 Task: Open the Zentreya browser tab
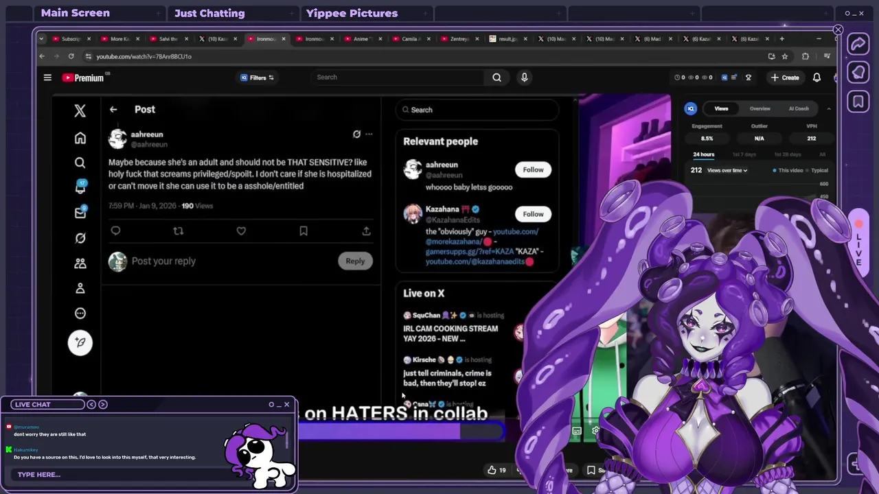(x=459, y=38)
